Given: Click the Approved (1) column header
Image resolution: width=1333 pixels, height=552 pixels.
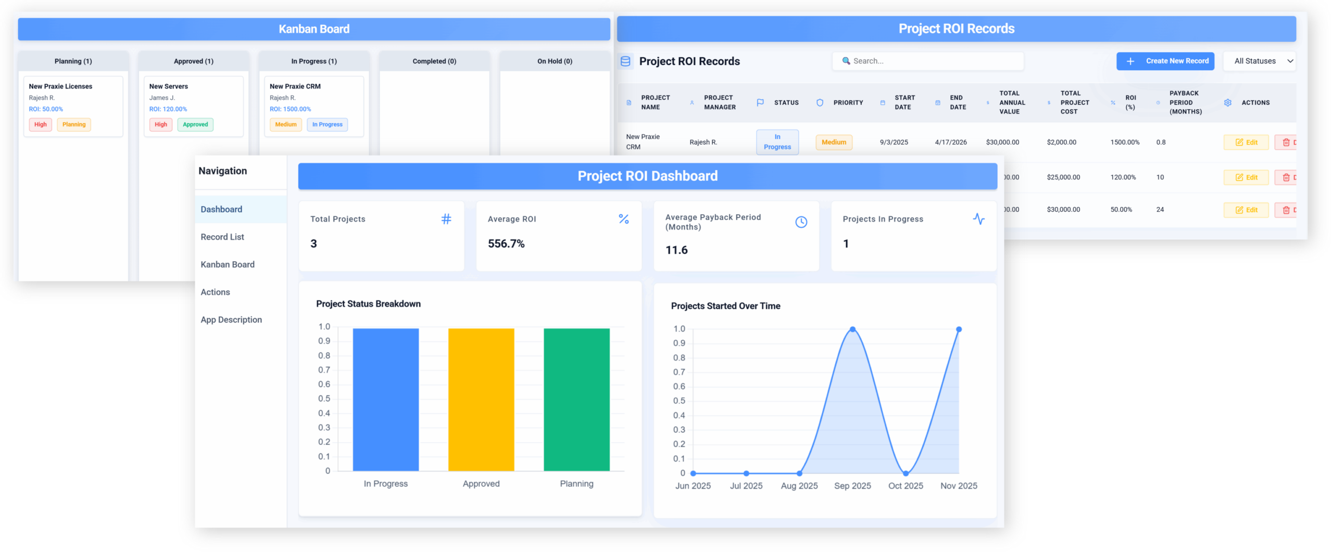Looking at the screenshot, I should click(x=194, y=61).
